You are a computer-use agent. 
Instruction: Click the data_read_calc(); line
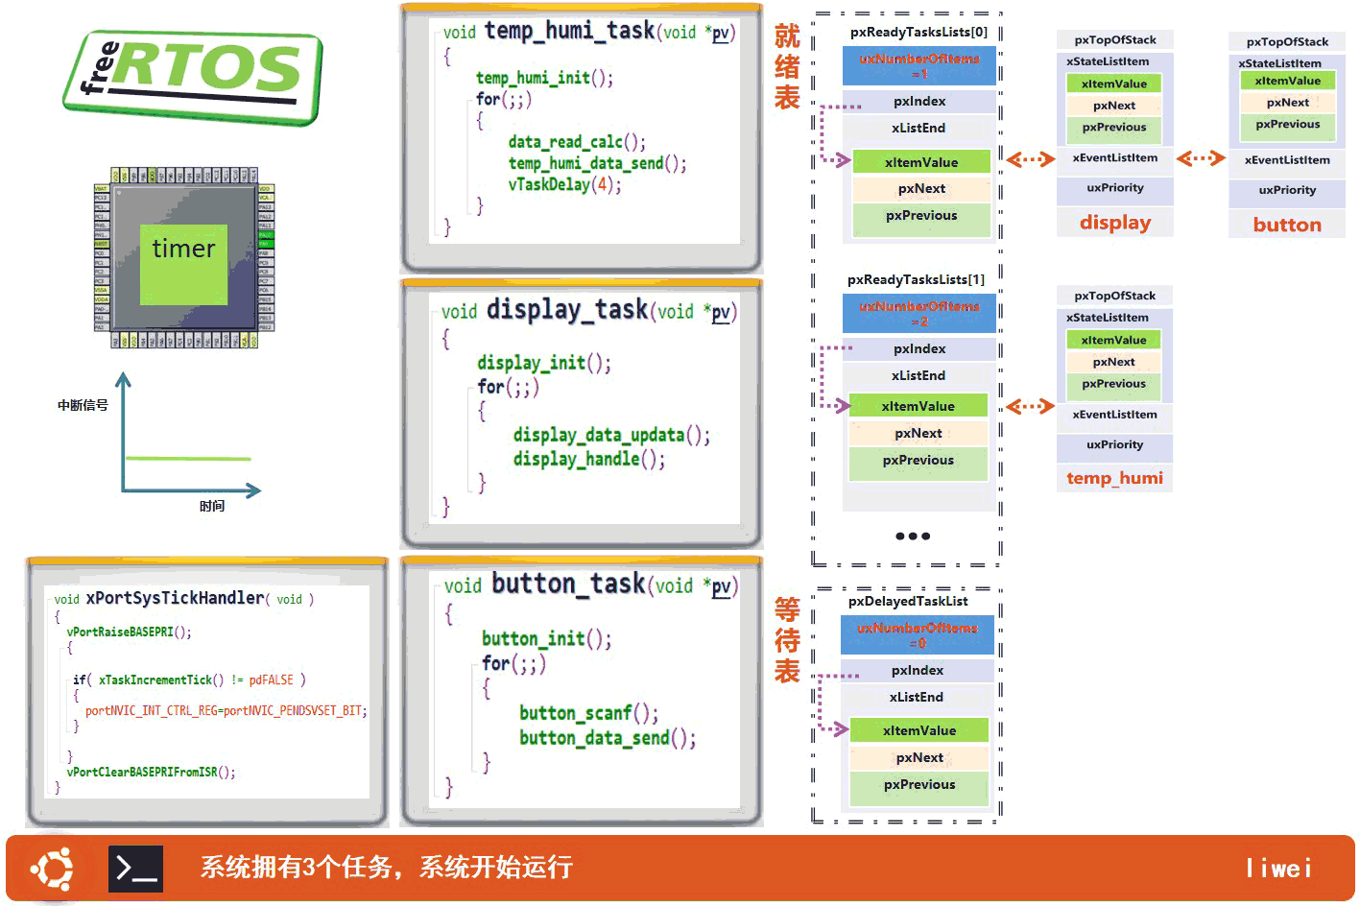pos(577,142)
